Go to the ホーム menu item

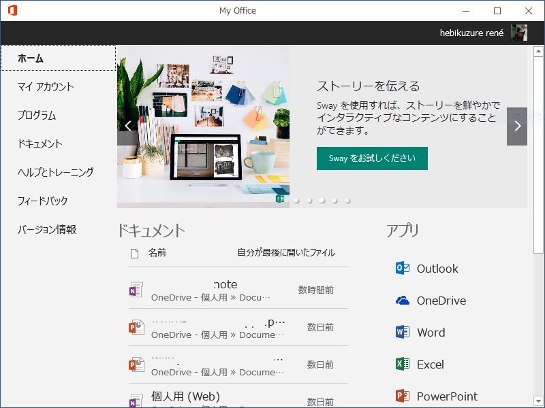58,58
